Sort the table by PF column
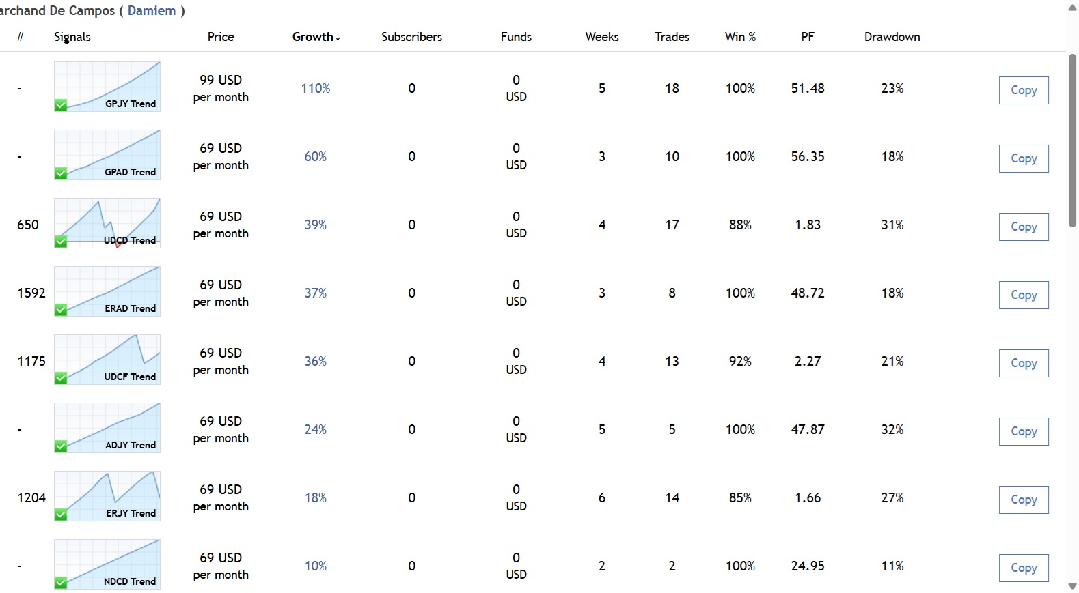 click(808, 37)
